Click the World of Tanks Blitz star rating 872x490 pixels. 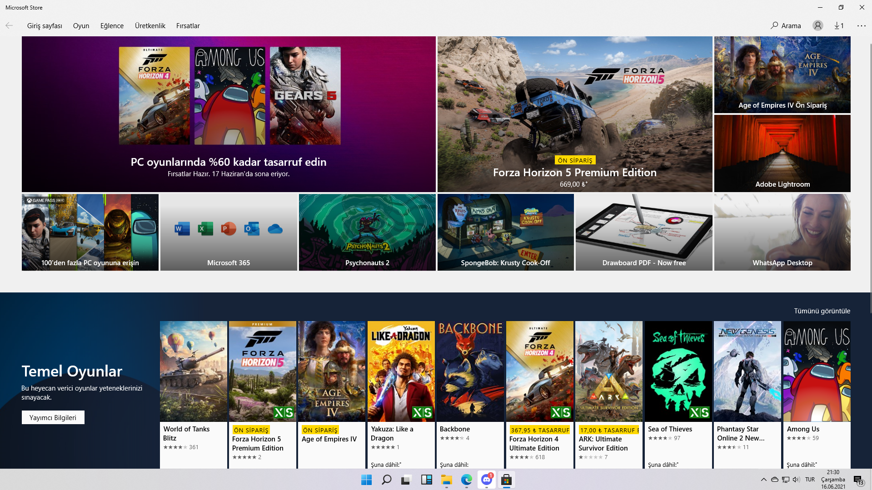(x=175, y=447)
